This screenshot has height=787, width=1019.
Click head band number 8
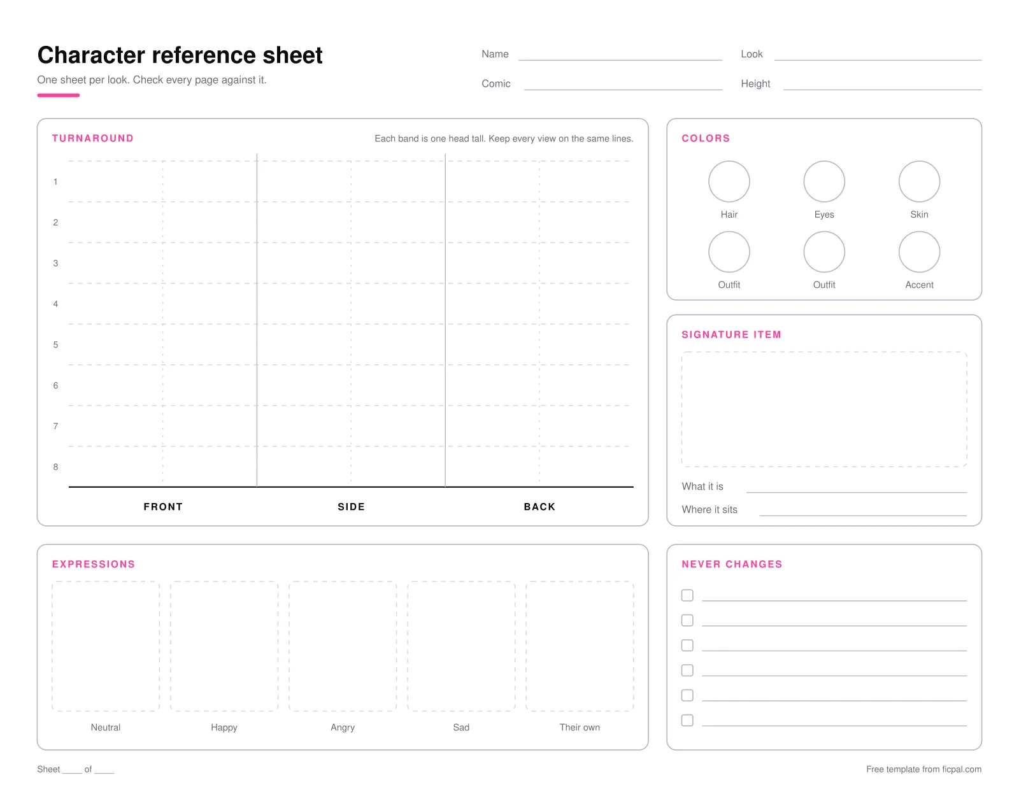pyautogui.click(x=55, y=467)
